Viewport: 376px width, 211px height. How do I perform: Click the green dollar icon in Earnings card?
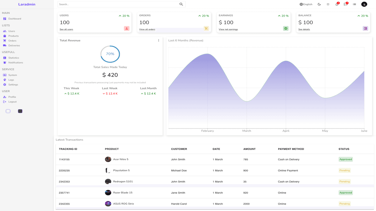click(286, 28)
